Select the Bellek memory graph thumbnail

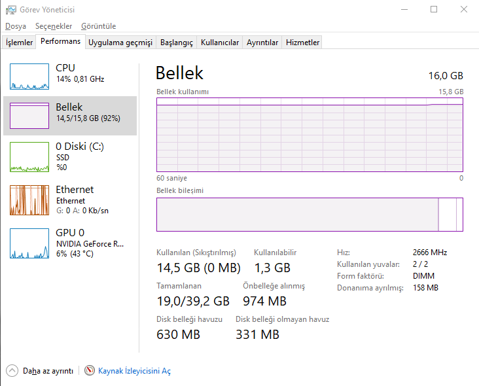pos(29,115)
